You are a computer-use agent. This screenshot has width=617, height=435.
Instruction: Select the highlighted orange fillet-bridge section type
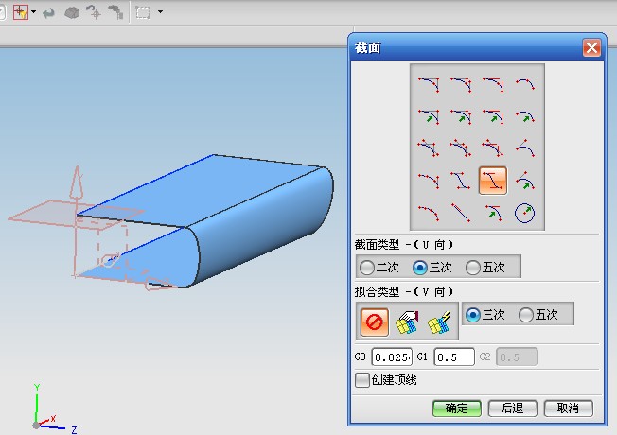(x=493, y=181)
